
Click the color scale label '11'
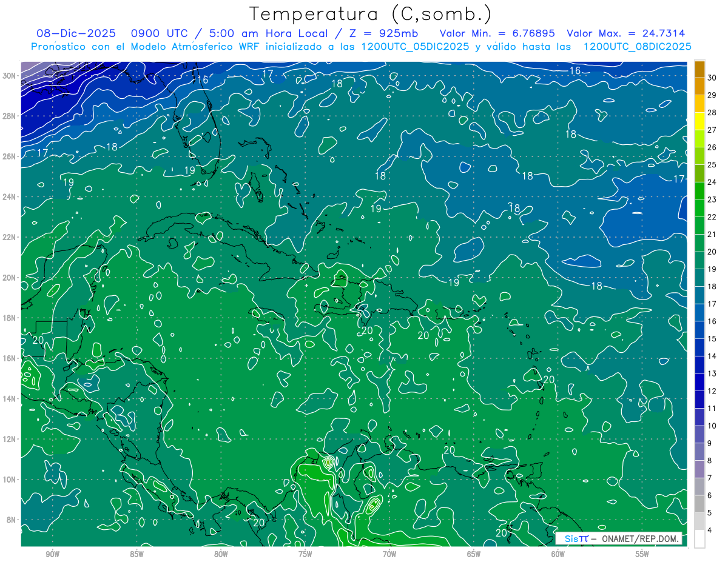point(712,409)
